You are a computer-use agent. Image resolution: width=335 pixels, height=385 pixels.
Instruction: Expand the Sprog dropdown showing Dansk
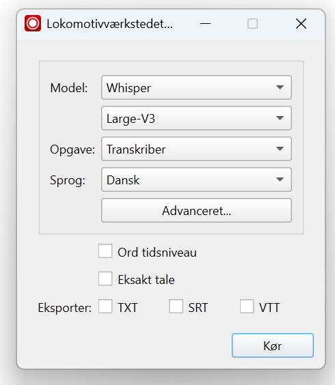pos(196,180)
